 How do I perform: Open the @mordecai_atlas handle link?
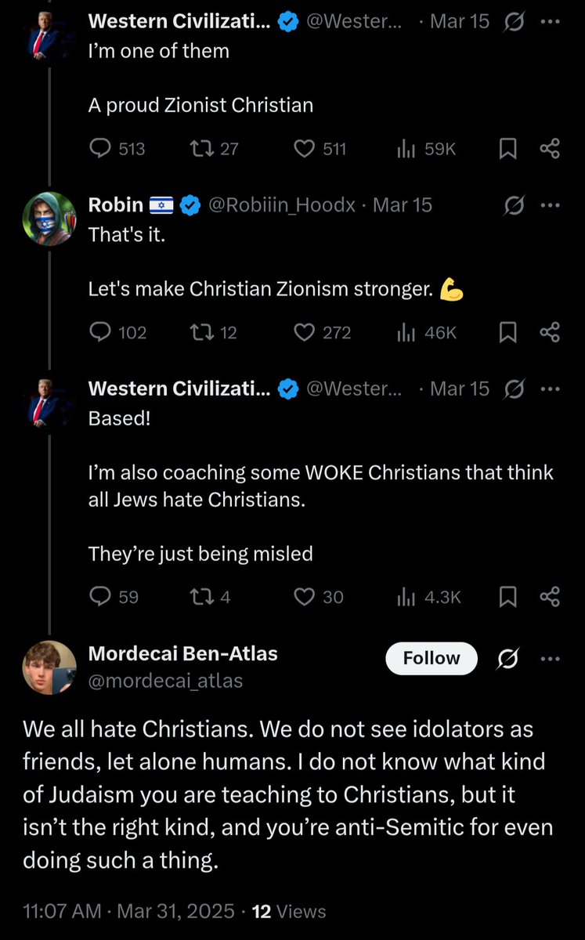(x=165, y=681)
